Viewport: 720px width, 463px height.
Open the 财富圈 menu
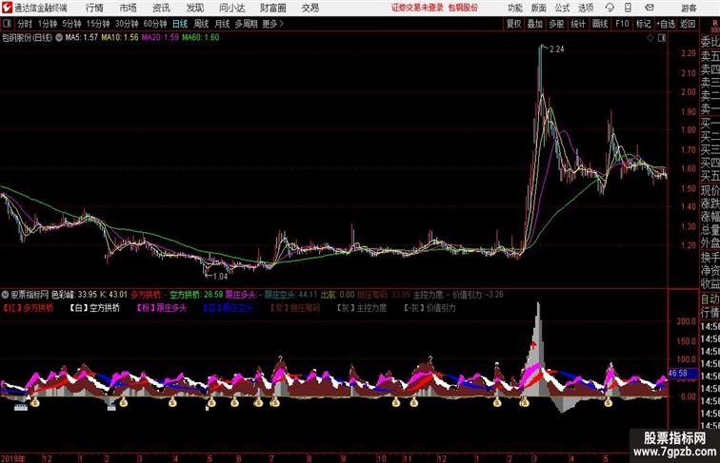click(272, 8)
